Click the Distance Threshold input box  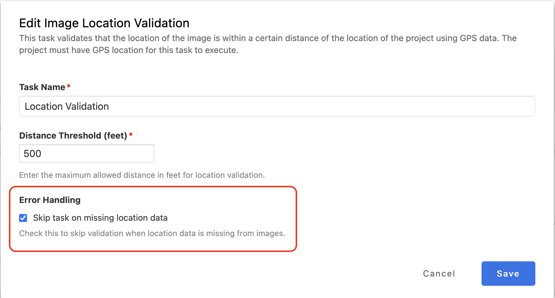[86, 153]
